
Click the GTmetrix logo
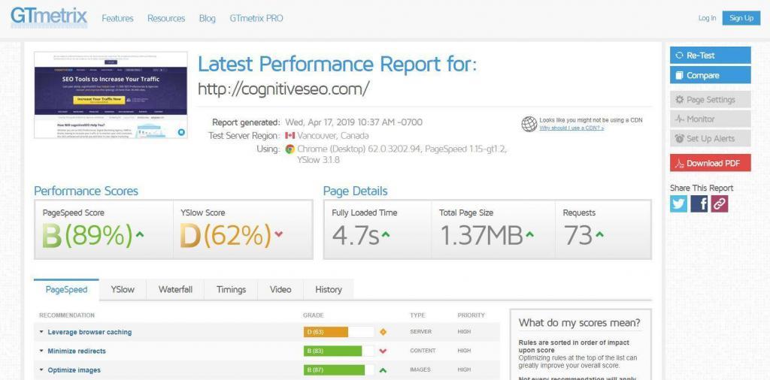tap(49, 17)
